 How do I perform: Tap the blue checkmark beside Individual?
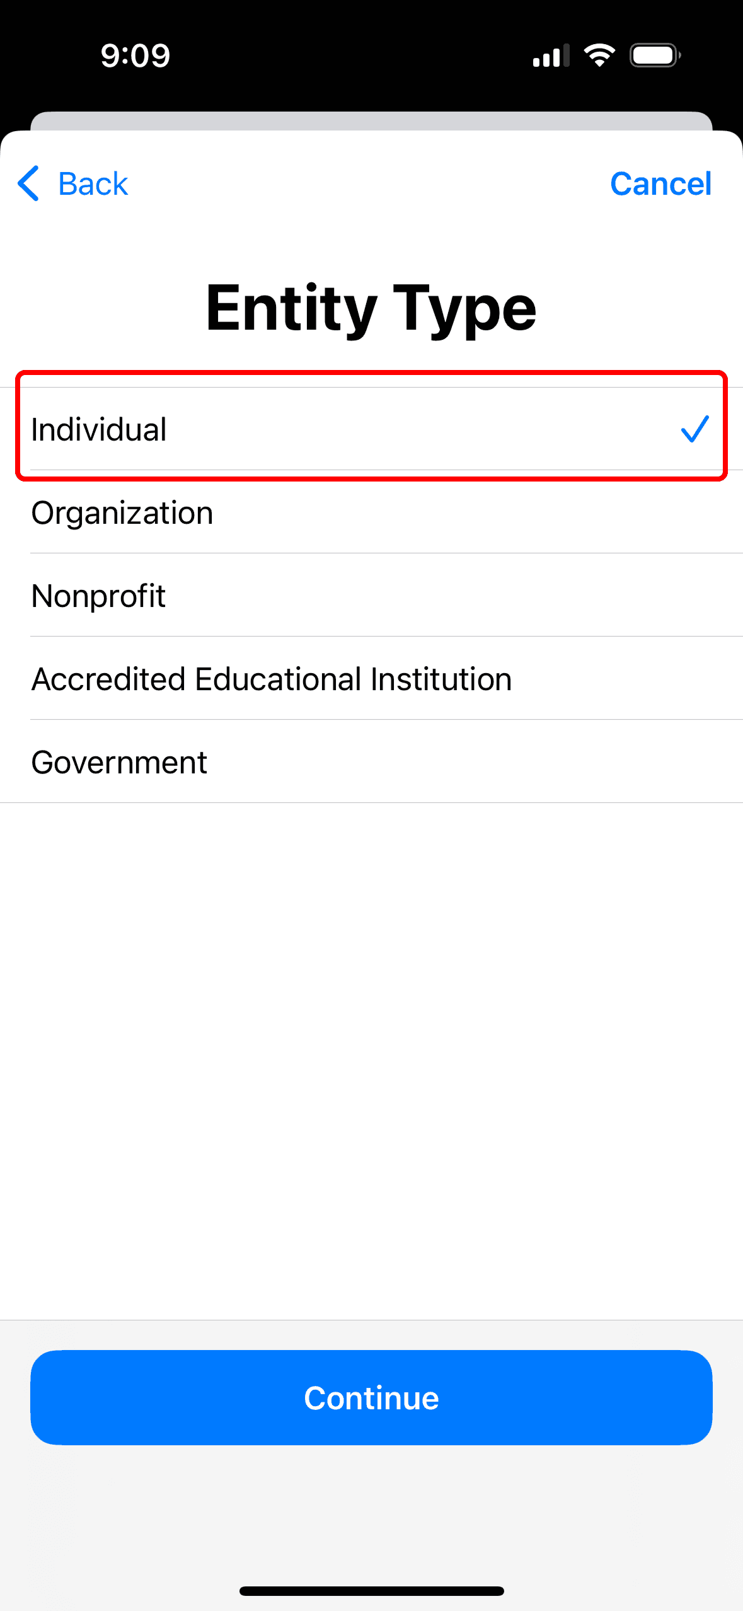point(694,429)
